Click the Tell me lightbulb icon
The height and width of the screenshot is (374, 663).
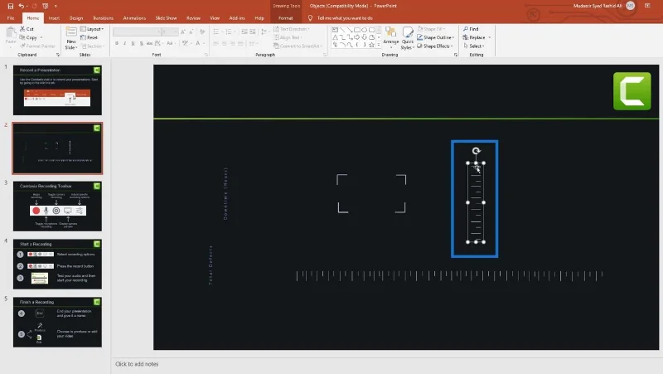(x=310, y=18)
